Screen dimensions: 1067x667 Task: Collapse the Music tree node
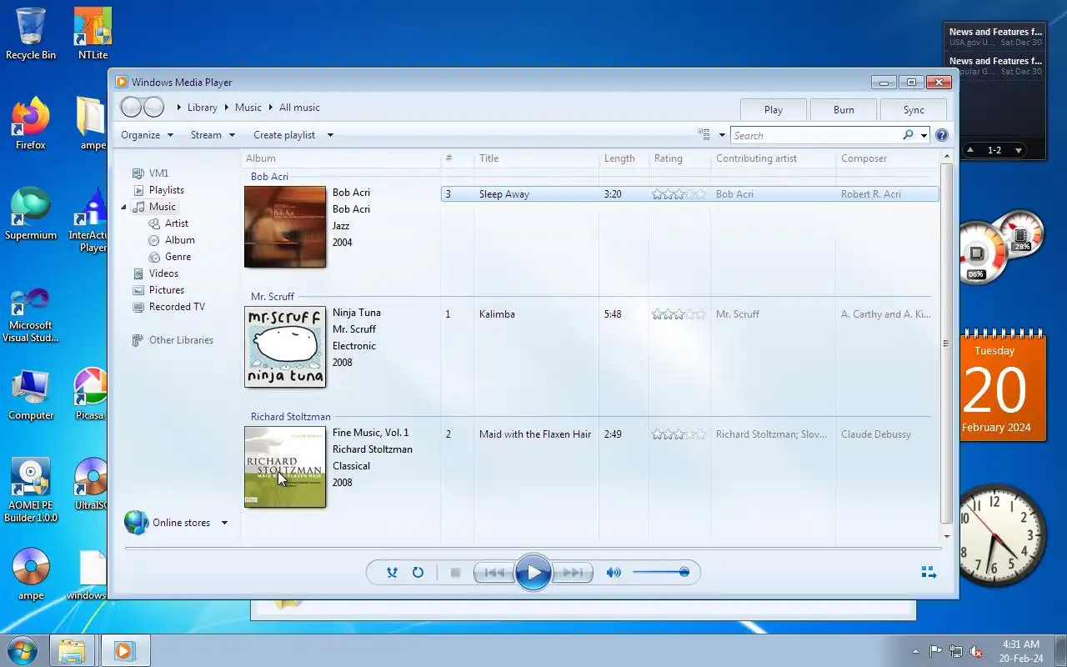pos(124,207)
